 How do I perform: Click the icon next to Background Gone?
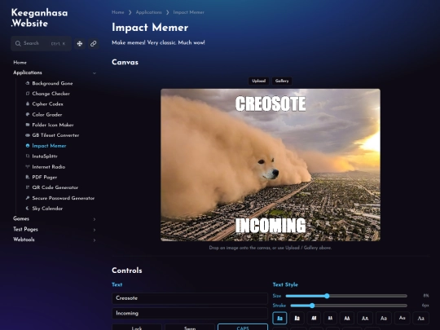pyautogui.click(x=28, y=83)
